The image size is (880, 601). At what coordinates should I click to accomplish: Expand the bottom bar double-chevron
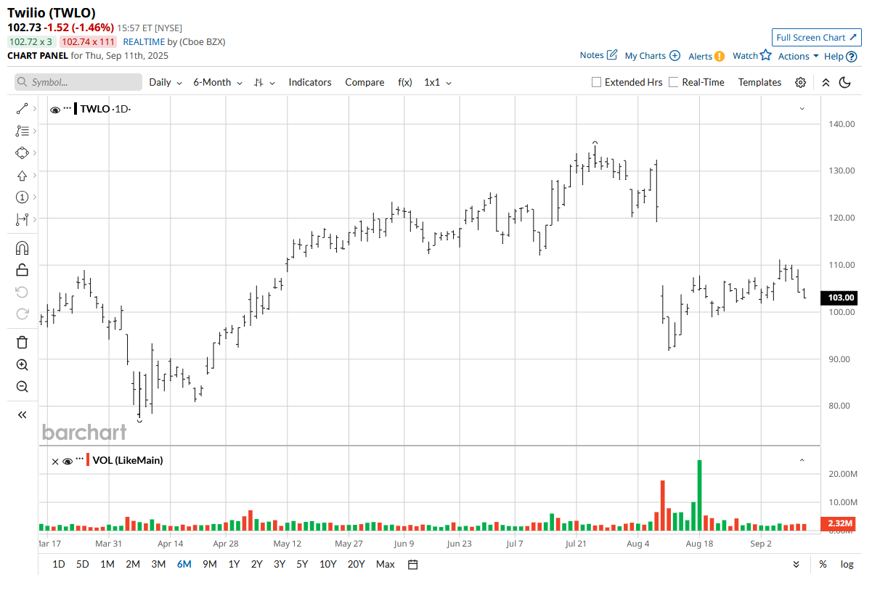tap(797, 564)
